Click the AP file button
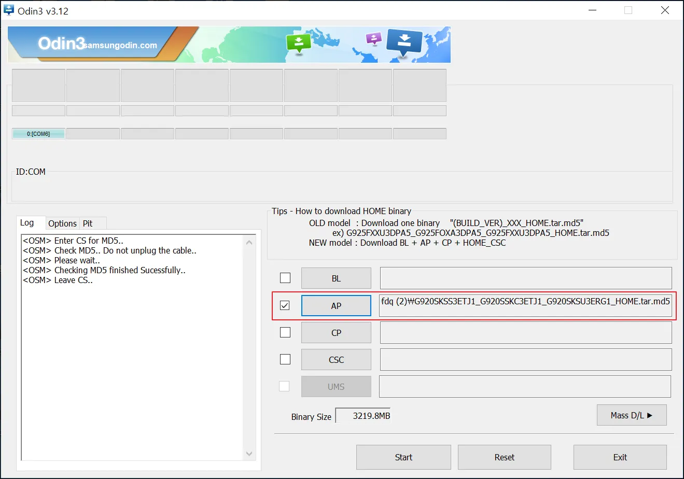Screen dimensions: 684x479 (x=336, y=305)
